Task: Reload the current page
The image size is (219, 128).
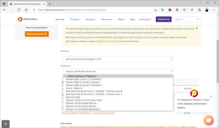Action: coord(19,10)
